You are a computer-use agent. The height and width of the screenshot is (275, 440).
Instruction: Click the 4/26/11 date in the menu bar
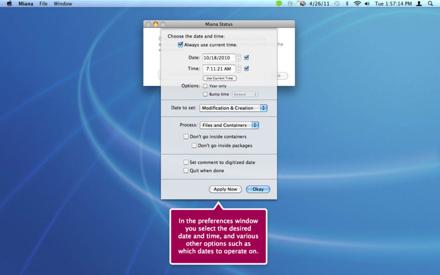point(319,4)
